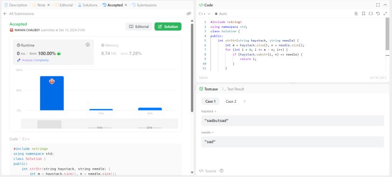Close the Accepted tab
Screen dimensions: 392x177
pos(126,5)
